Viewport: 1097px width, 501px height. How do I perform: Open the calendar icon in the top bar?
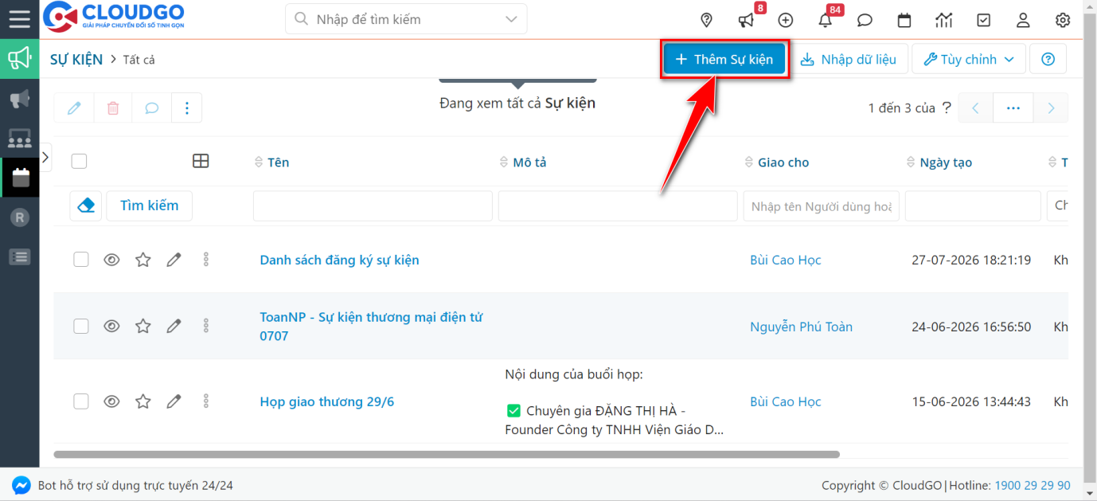[x=904, y=20]
